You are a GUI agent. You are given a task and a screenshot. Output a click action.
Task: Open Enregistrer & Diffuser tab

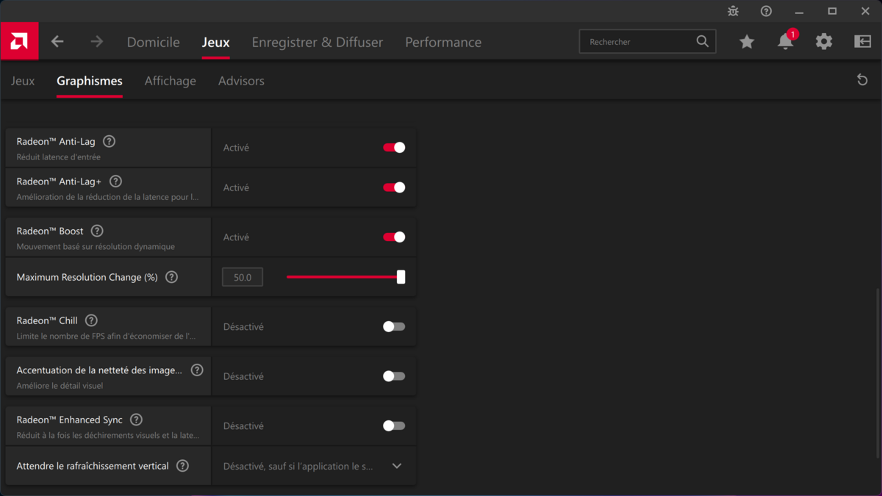317,42
